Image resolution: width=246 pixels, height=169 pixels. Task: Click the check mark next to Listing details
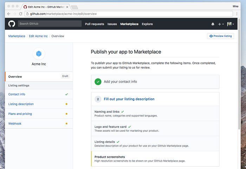118,142
